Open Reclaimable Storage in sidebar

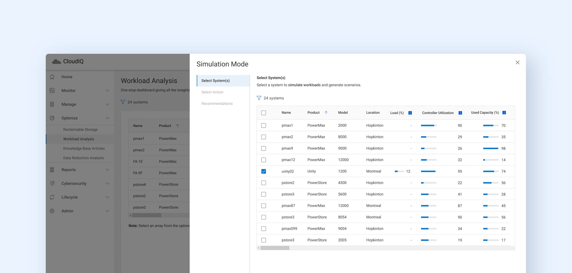click(80, 130)
